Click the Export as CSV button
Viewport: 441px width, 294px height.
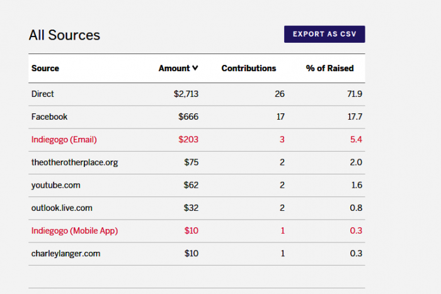(x=324, y=34)
